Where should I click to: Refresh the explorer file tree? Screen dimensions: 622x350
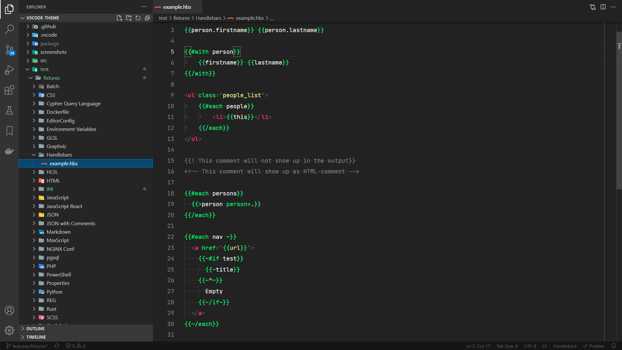[138, 18]
